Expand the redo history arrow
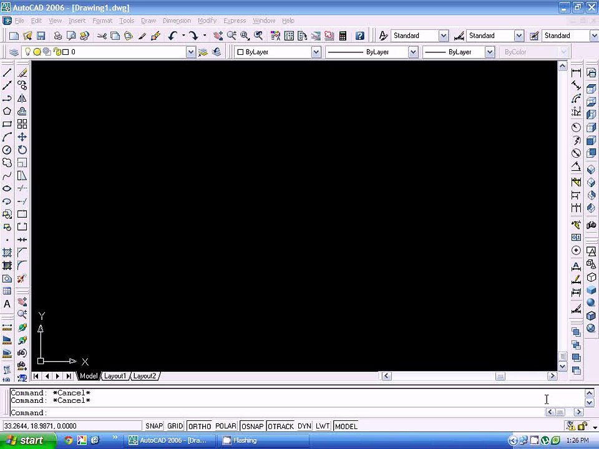The image size is (599, 449). pos(205,36)
